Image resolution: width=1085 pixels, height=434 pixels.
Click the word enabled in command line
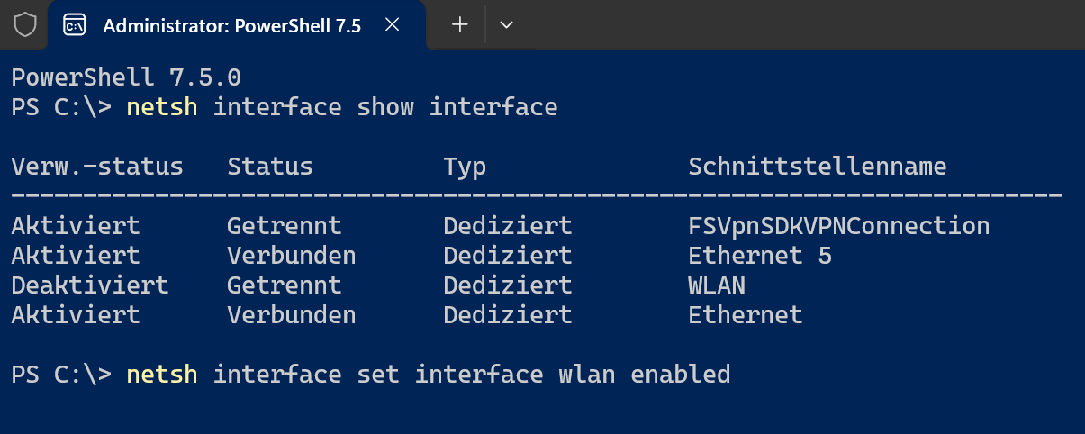[680, 374]
